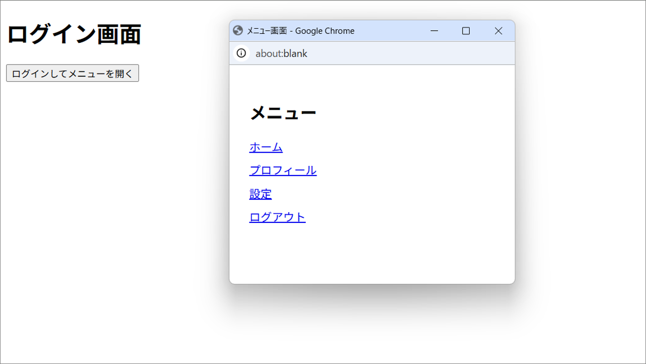646x364 pixels.
Task: Click the about:blank URL text
Action: pyautogui.click(x=281, y=53)
